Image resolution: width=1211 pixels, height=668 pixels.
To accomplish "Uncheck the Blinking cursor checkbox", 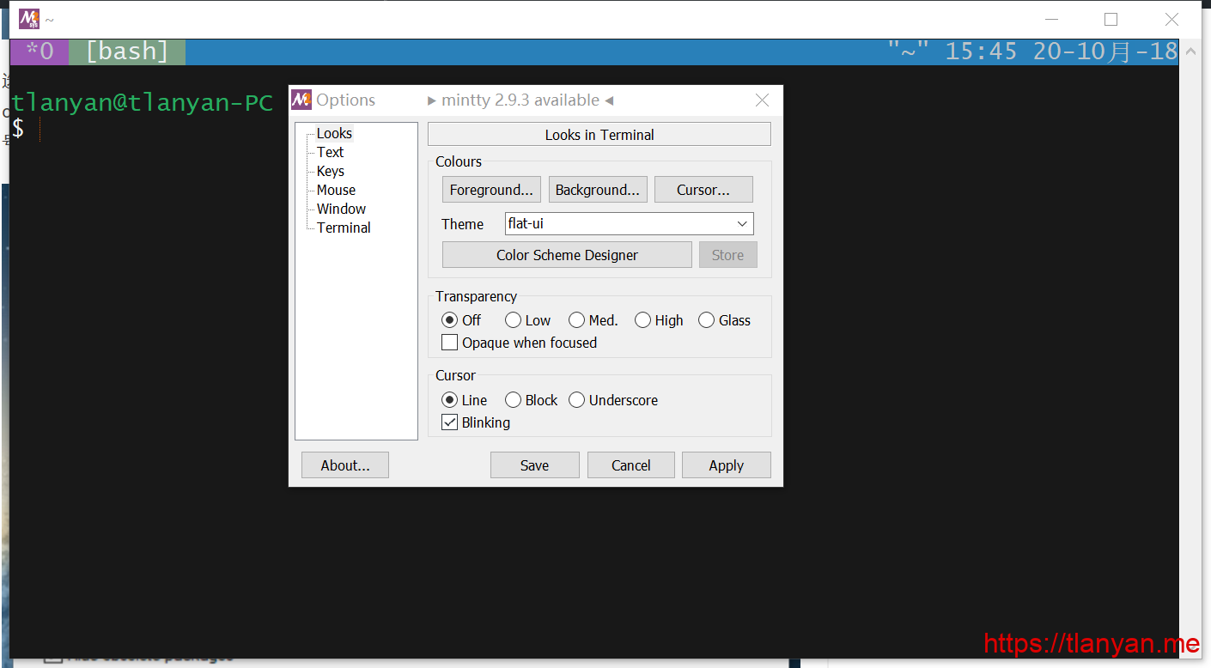I will [x=450, y=422].
